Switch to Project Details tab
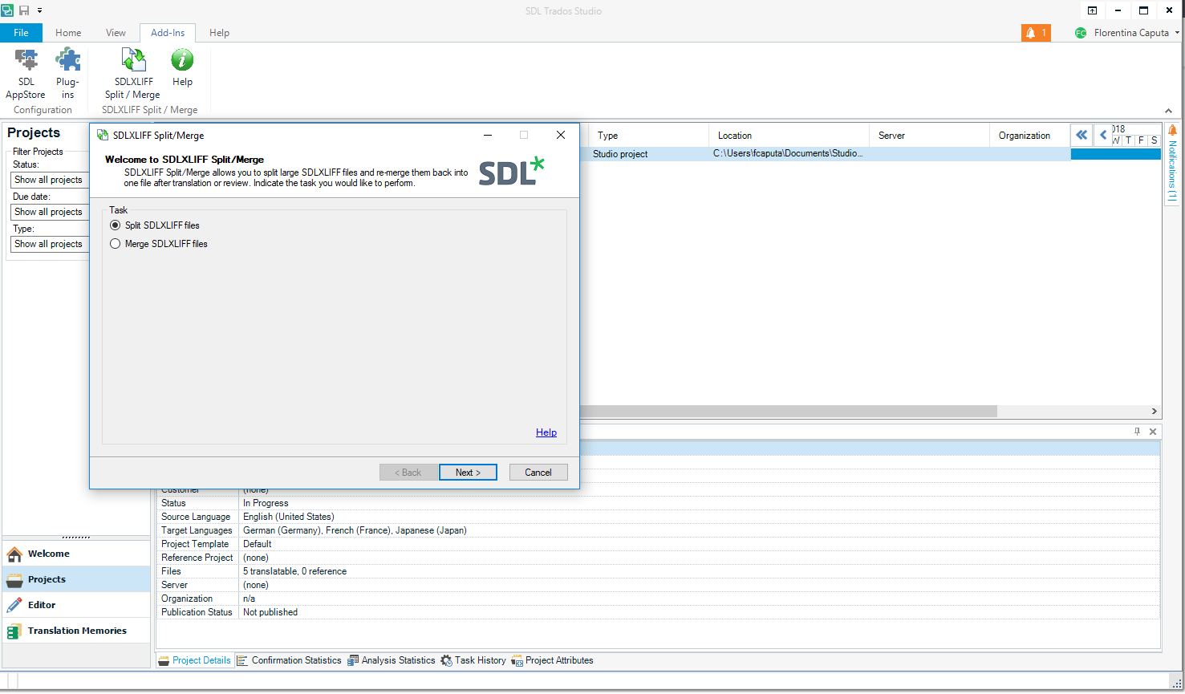Screen dimensions: 1185x694 (x=194, y=660)
